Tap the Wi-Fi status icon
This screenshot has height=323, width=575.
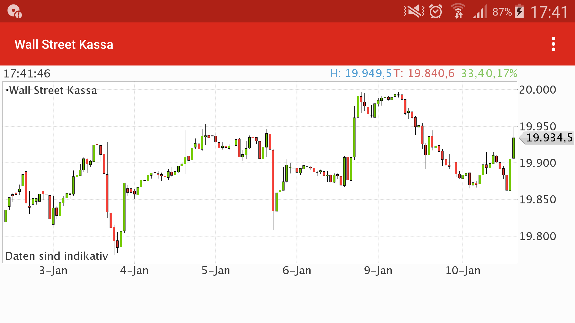(458, 11)
